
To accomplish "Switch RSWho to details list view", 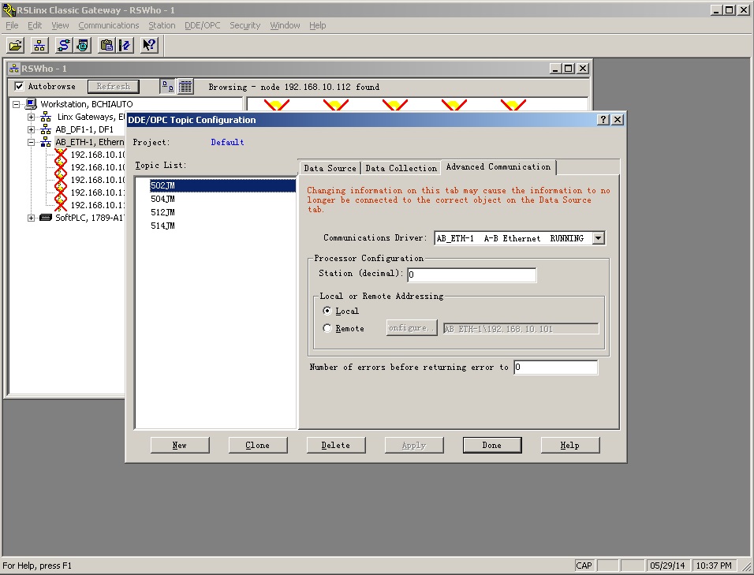I will (185, 87).
